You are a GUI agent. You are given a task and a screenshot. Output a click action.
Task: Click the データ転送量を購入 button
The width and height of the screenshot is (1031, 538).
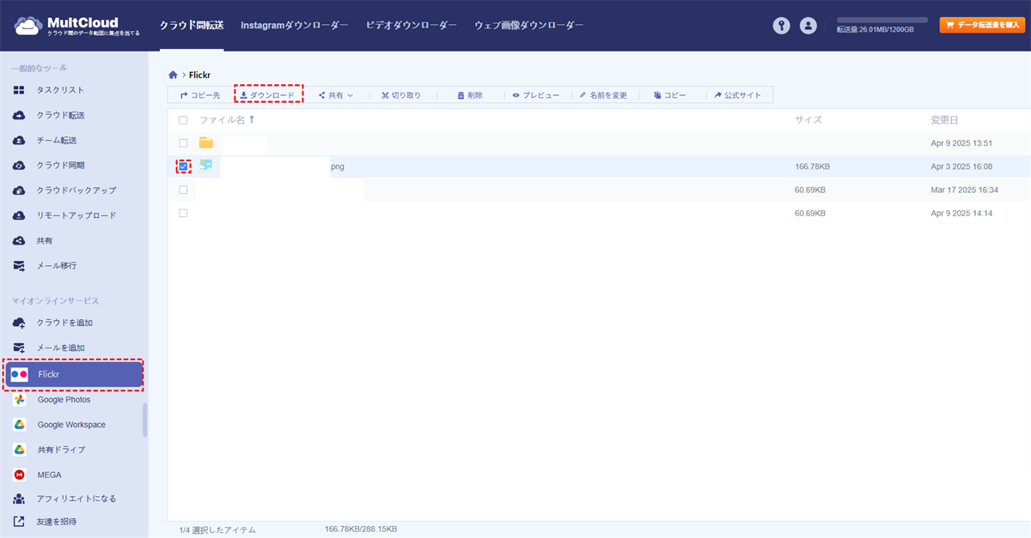(x=982, y=26)
